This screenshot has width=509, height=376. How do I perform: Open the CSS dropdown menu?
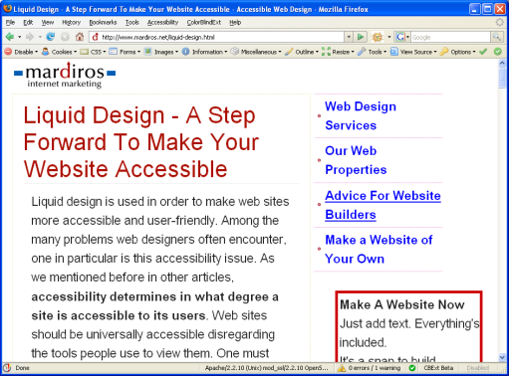tap(94, 52)
